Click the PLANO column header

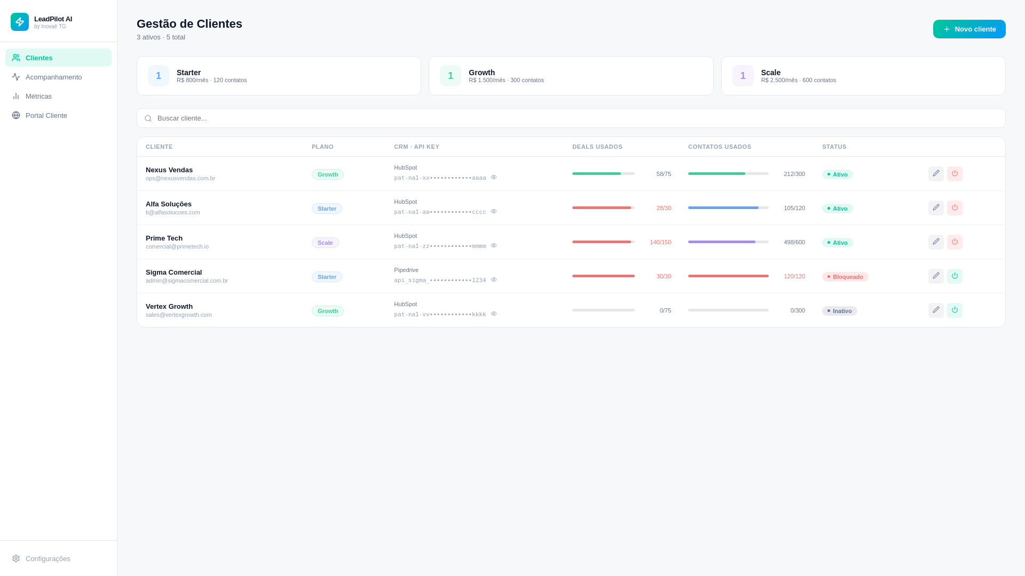(322, 147)
